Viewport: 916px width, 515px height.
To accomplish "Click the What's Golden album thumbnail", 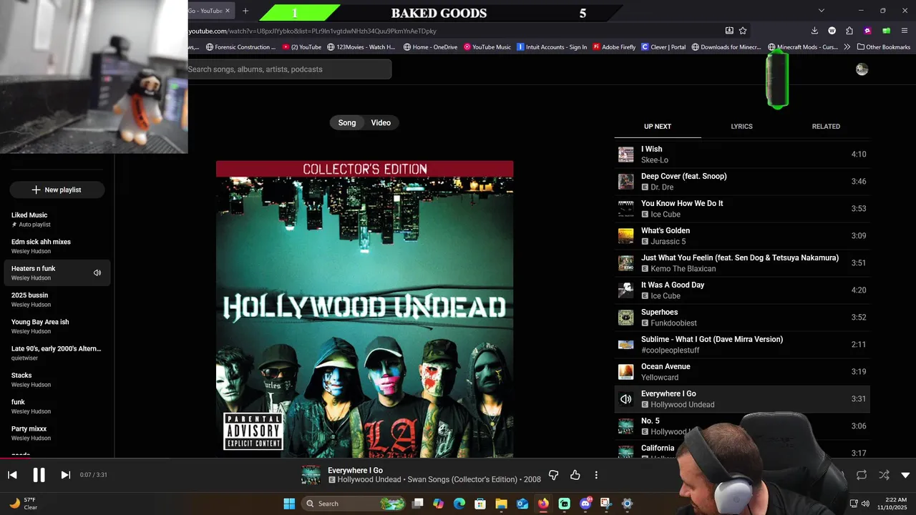I will (626, 236).
